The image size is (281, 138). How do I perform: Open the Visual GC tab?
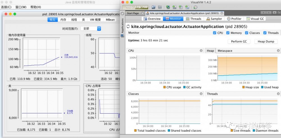(x=255, y=19)
